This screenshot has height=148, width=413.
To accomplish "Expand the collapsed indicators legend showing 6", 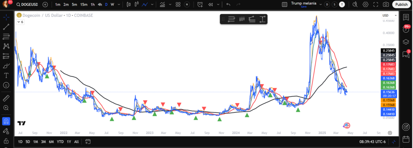I will pos(20,22).
